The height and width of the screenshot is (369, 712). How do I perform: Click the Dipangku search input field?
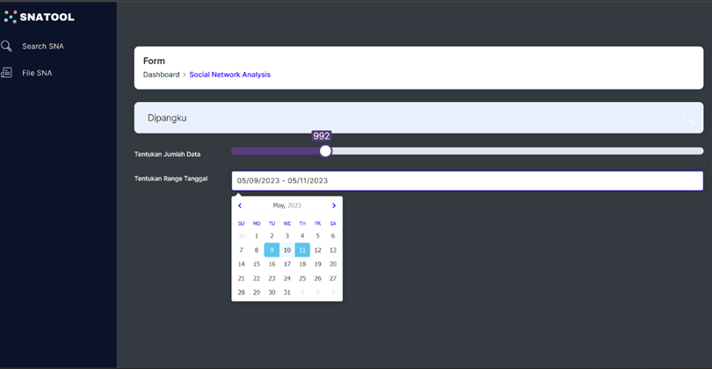tap(413, 118)
